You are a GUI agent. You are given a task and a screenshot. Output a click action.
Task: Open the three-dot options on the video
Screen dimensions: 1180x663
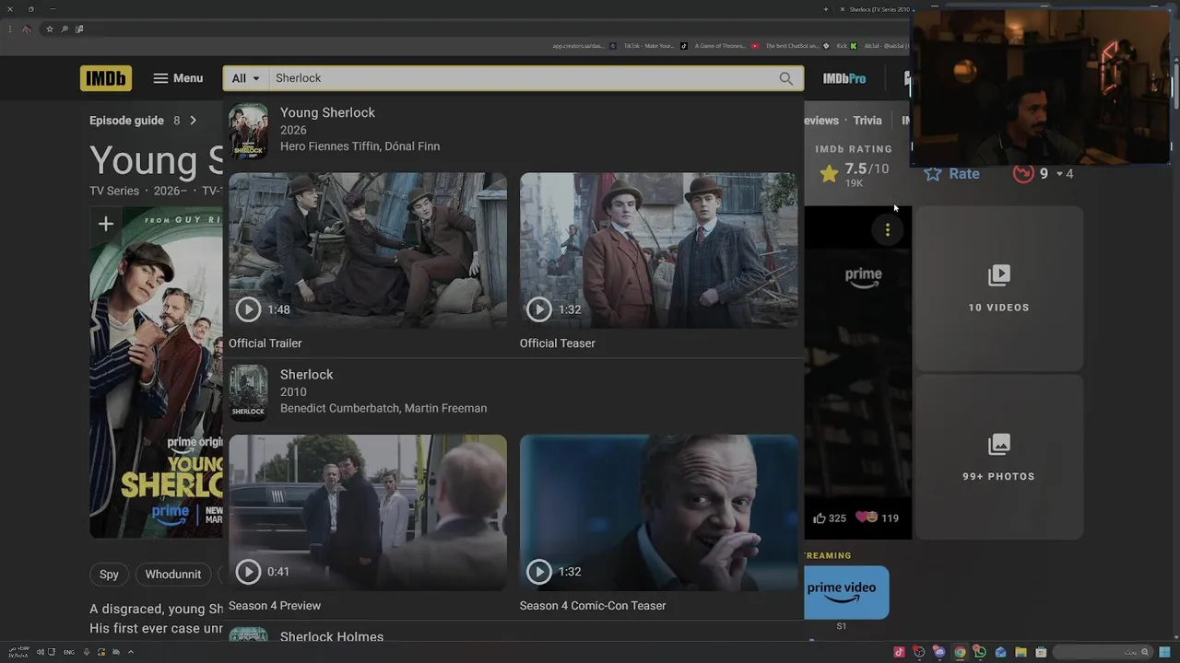point(887,230)
